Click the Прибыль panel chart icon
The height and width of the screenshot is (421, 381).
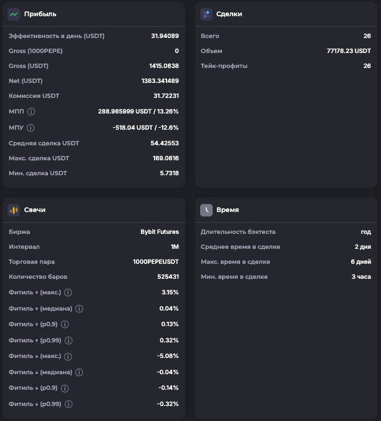(14, 14)
